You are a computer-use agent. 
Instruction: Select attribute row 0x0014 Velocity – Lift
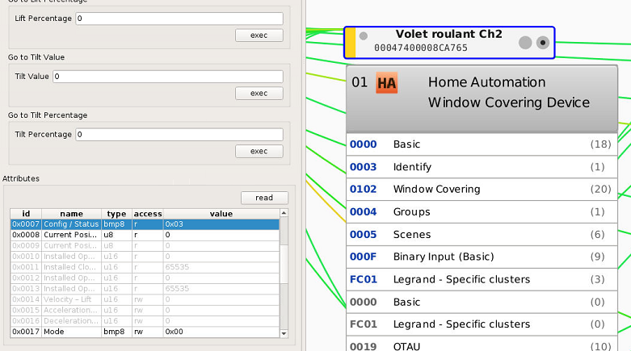[145, 299]
